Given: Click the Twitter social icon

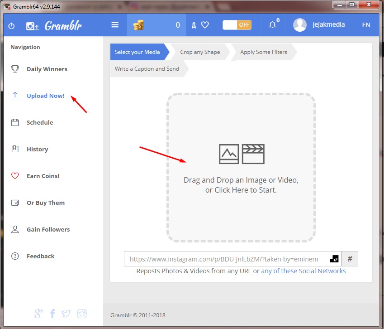Looking at the screenshot, I should [x=66, y=314].
